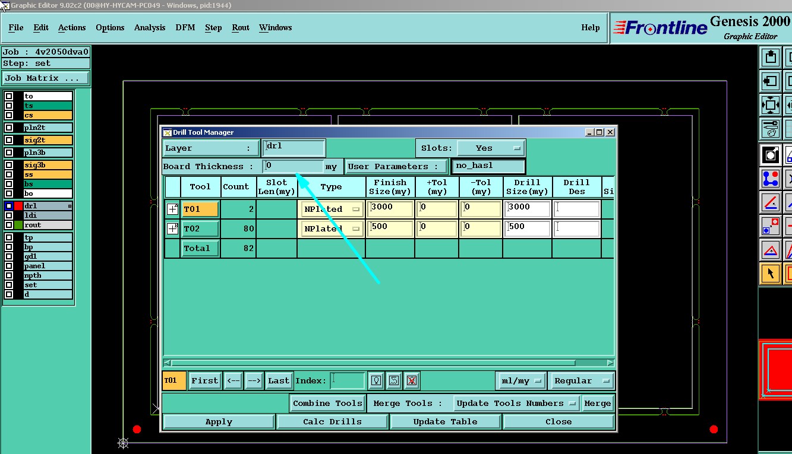Toggle the checkbox for layer rout

click(9, 225)
